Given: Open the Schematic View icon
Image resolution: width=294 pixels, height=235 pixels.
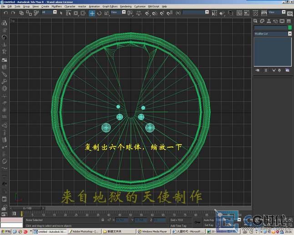Looking at the screenshot, I should tap(246, 13).
